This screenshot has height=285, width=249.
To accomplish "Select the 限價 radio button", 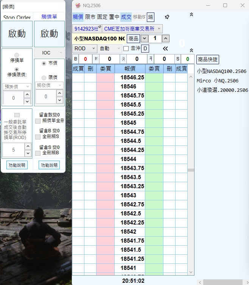I will pyautogui.click(x=44, y=77).
